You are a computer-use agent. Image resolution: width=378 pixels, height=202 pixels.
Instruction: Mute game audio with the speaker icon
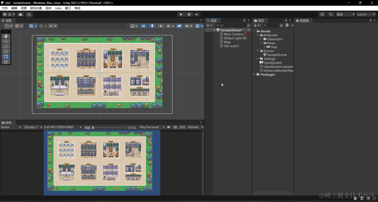pyautogui.click(x=169, y=127)
